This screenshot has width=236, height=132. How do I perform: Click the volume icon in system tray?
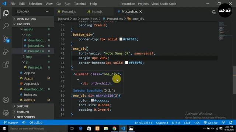(x=212, y=129)
